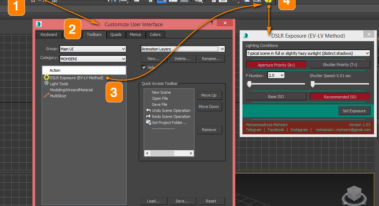The width and height of the screenshot is (379, 206).
Task: Open the Telegram link
Action: pyautogui.click(x=253, y=130)
